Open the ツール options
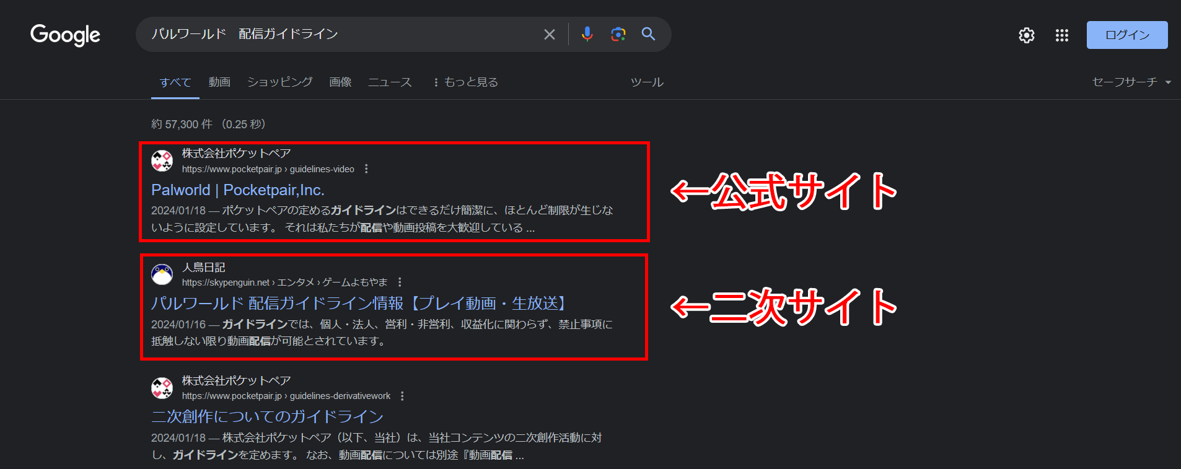The width and height of the screenshot is (1181, 469). point(647,82)
